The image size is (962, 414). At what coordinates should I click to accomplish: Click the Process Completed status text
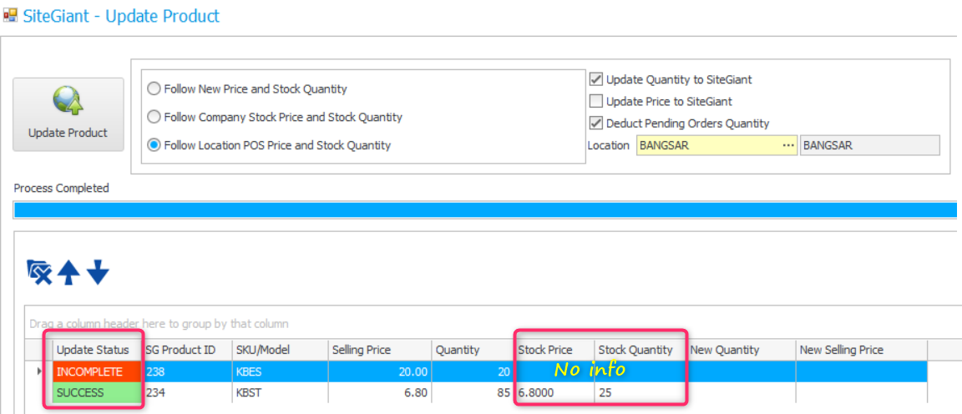point(61,189)
